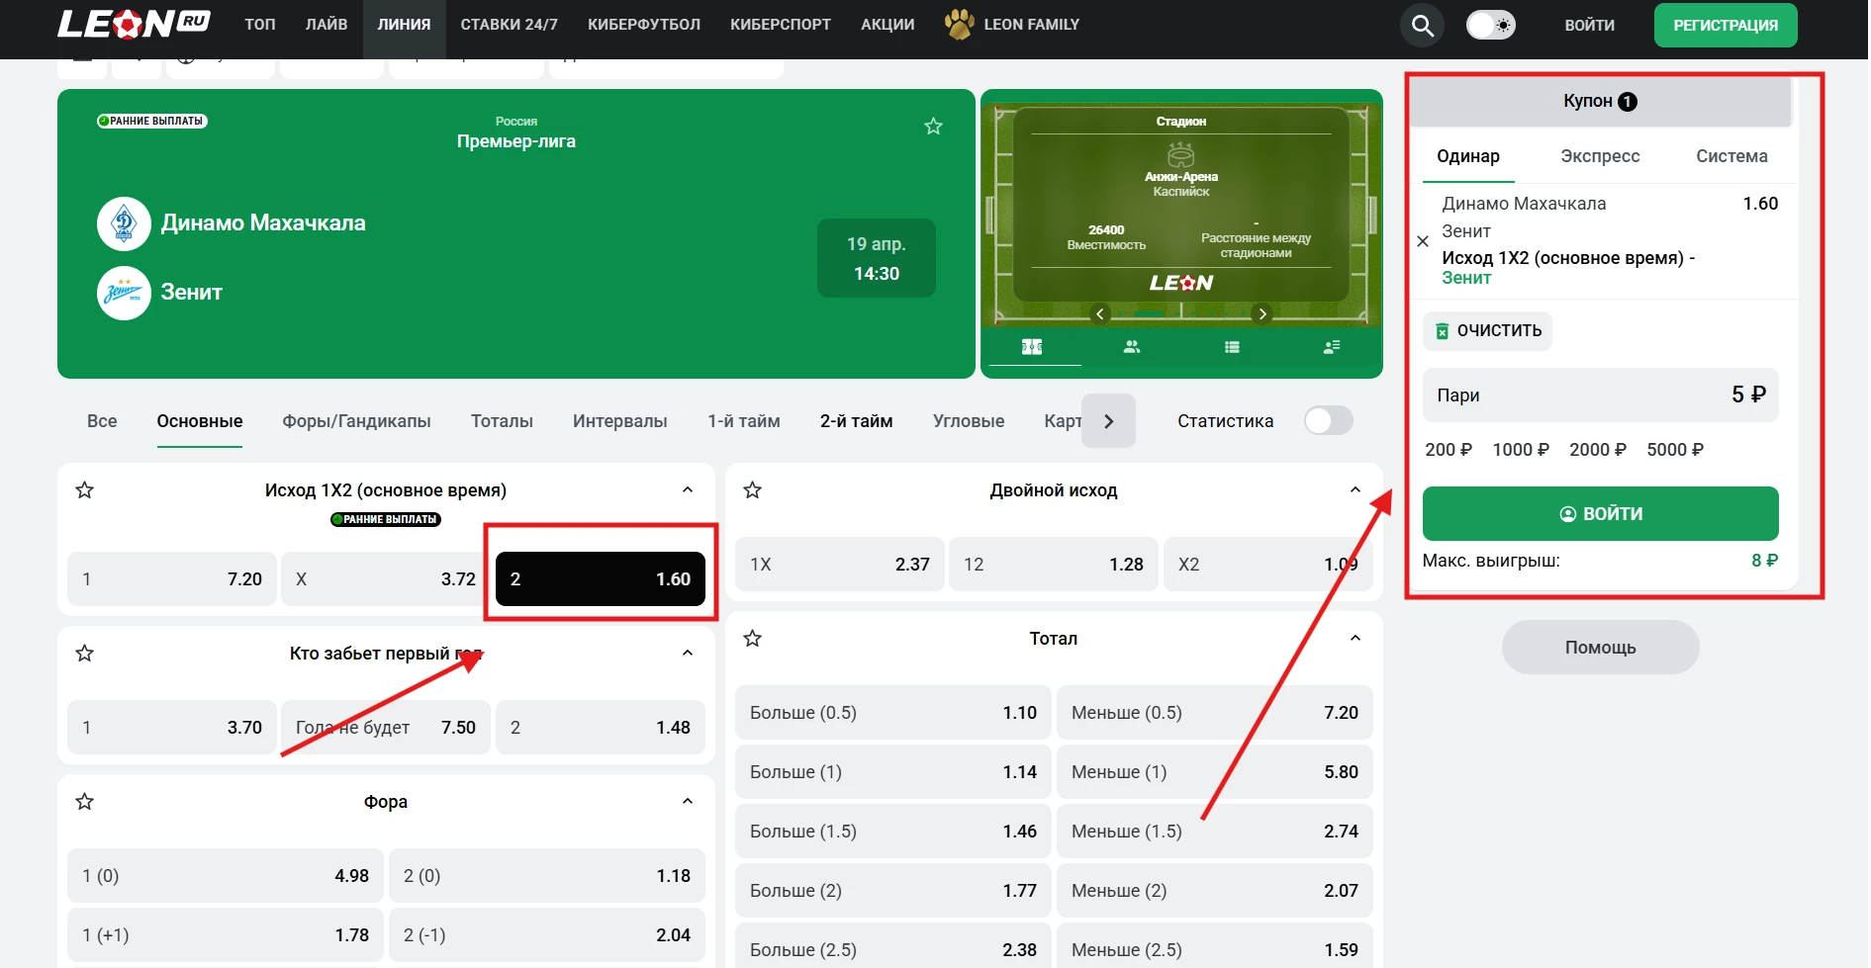Screen dimensions: 1871x968
Task: Toggle the dark/light theme switch
Action: [1490, 26]
